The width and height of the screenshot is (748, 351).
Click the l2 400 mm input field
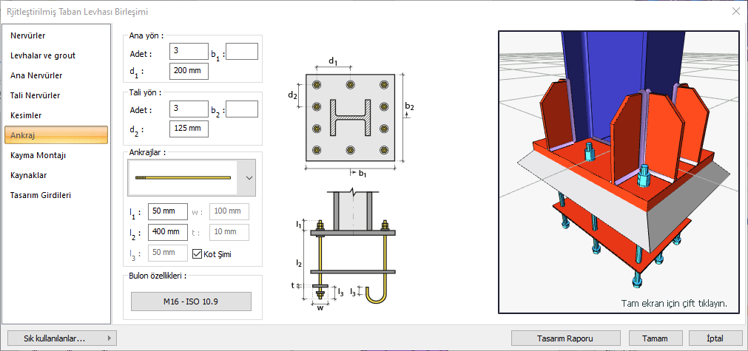tap(168, 232)
